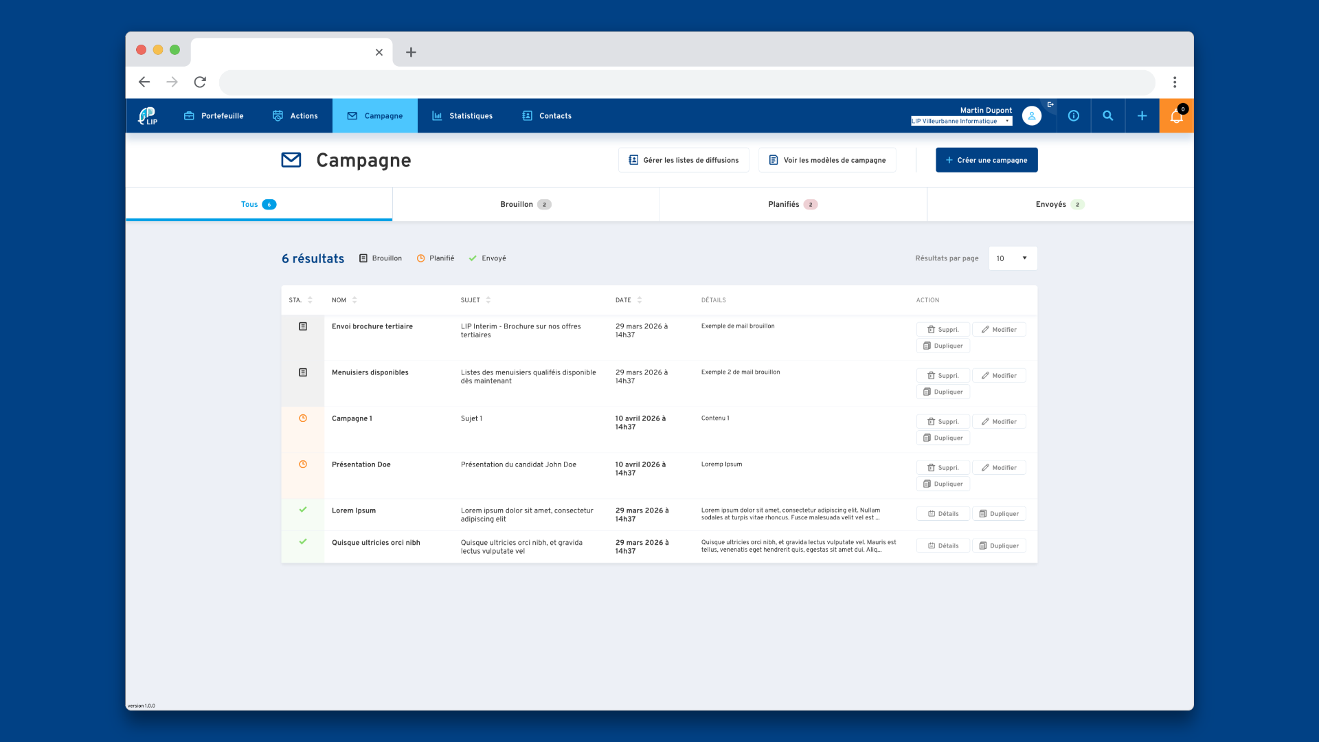
Task: Open the Envoyés tab
Action: click(1053, 204)
